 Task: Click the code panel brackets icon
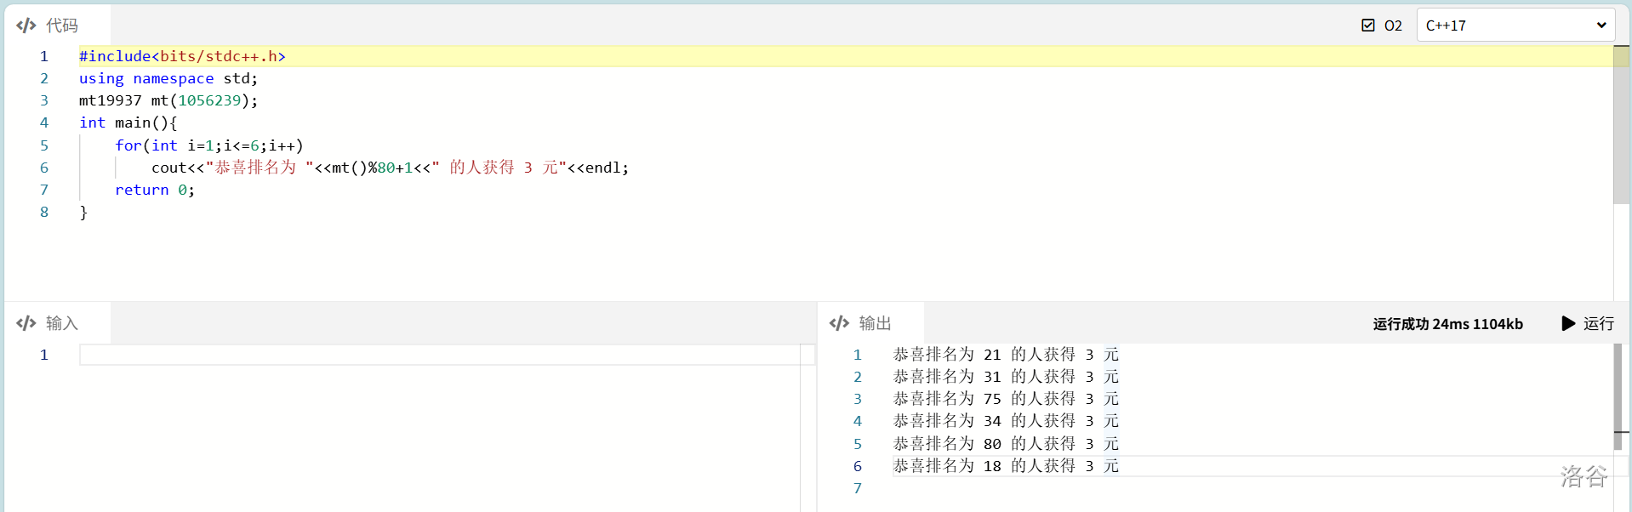pyautogui.click(x=26, y=26)
